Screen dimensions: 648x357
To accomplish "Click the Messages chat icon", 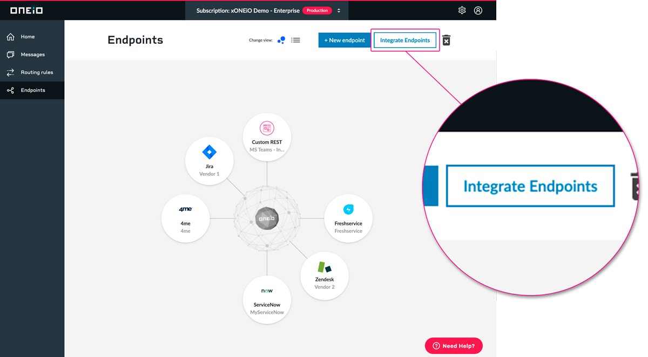I will tap(10, 54).
